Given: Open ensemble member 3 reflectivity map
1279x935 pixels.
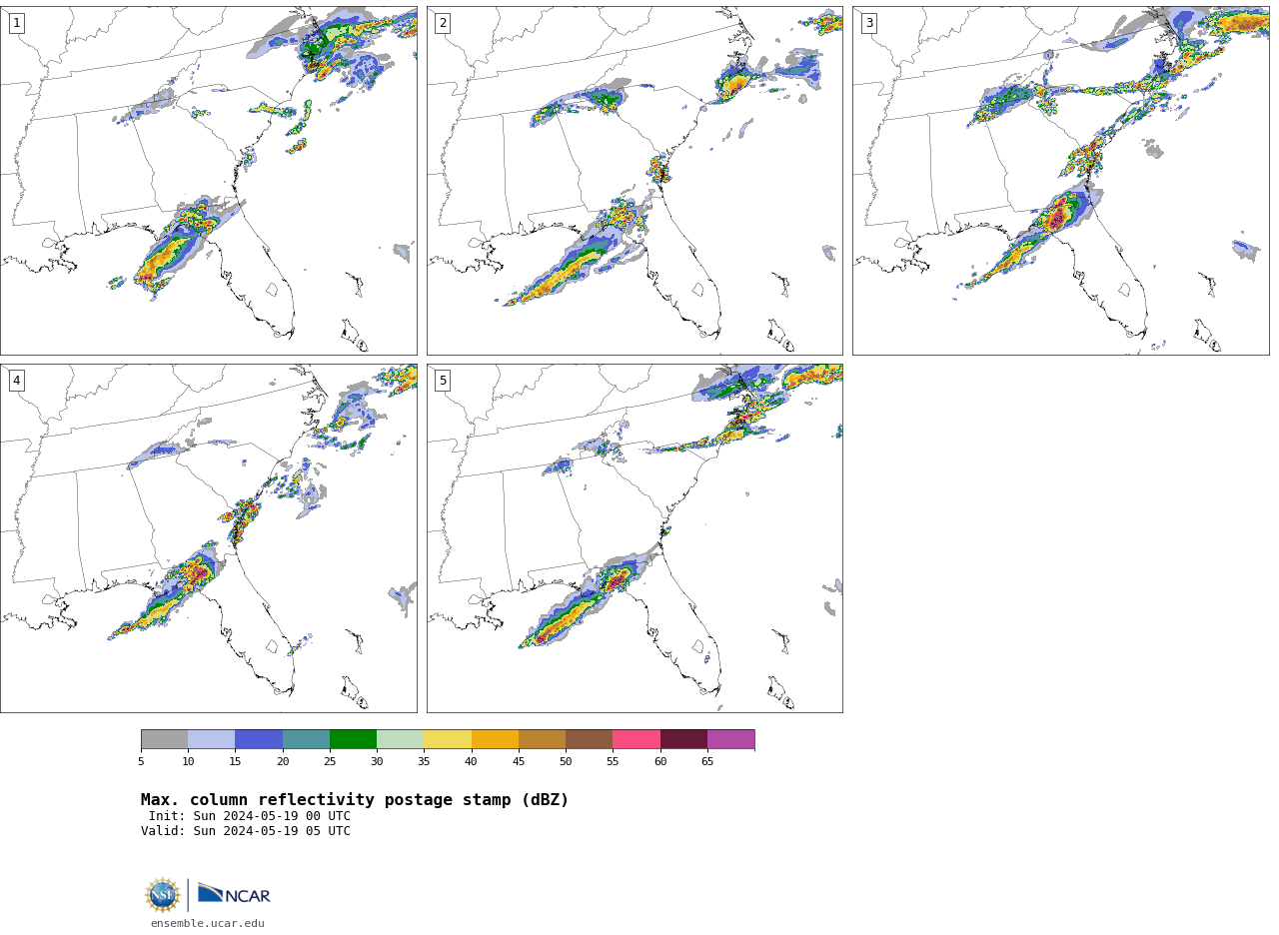Looking at the screenshot, I should pos(1060,181).
